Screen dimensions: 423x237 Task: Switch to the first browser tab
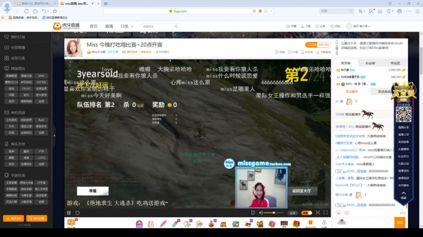[x=36, y=3]
